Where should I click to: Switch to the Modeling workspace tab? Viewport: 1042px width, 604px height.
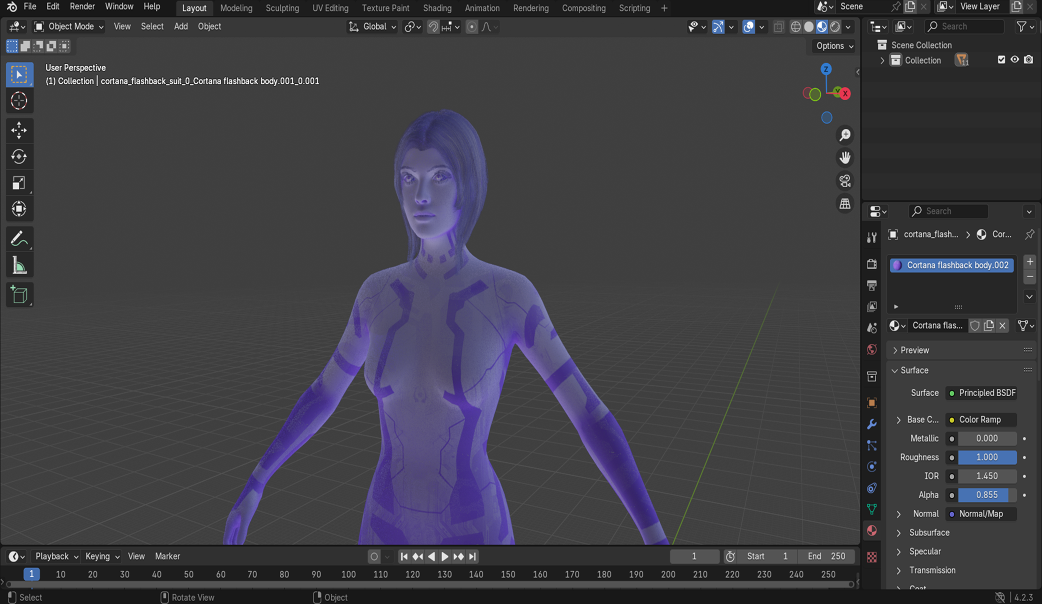coord(236,8)
